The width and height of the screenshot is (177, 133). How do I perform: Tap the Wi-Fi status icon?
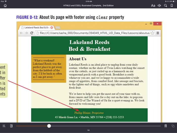(x=6, y=1)
